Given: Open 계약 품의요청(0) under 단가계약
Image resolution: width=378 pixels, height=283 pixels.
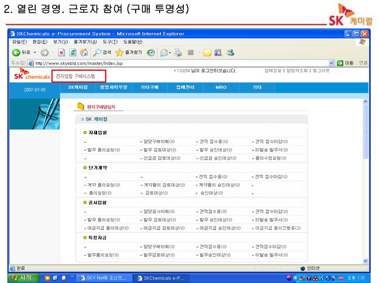Looking at the screenshot, I should click(104, 185).
